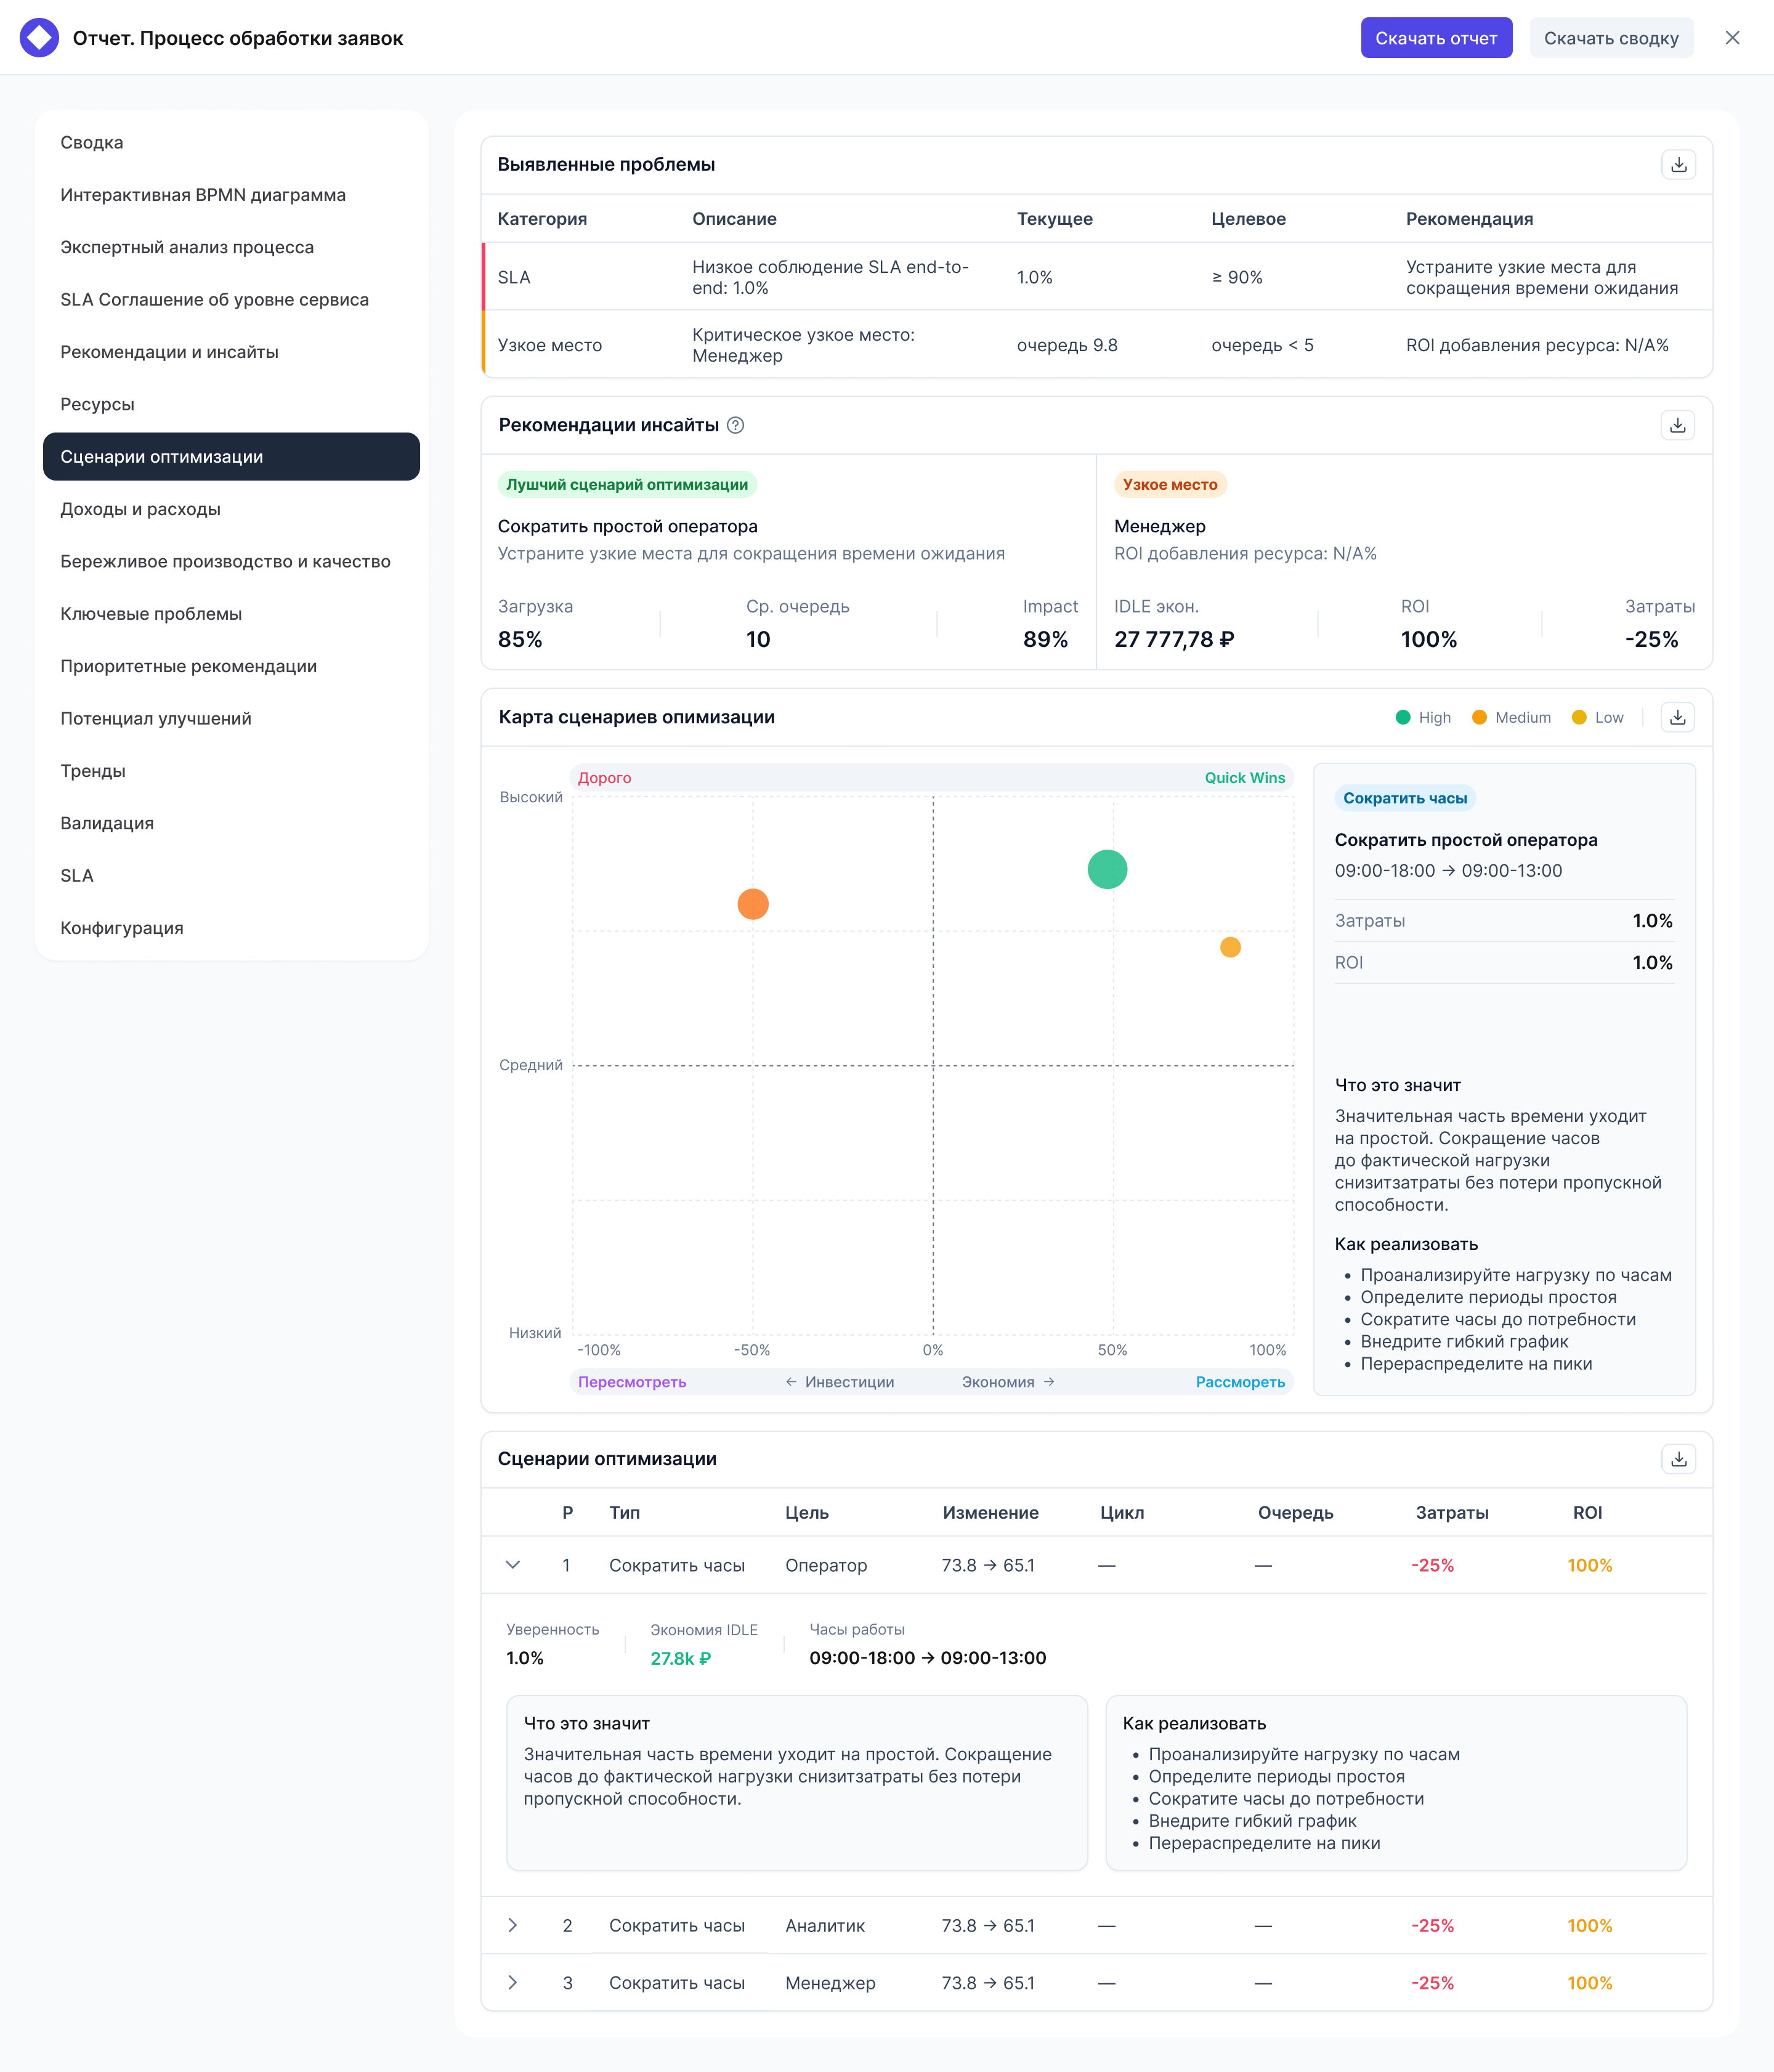The width and height of the screenshot is (1774, 2072).
Task: Click the app logo in header
Action: [x=39, y=38]
